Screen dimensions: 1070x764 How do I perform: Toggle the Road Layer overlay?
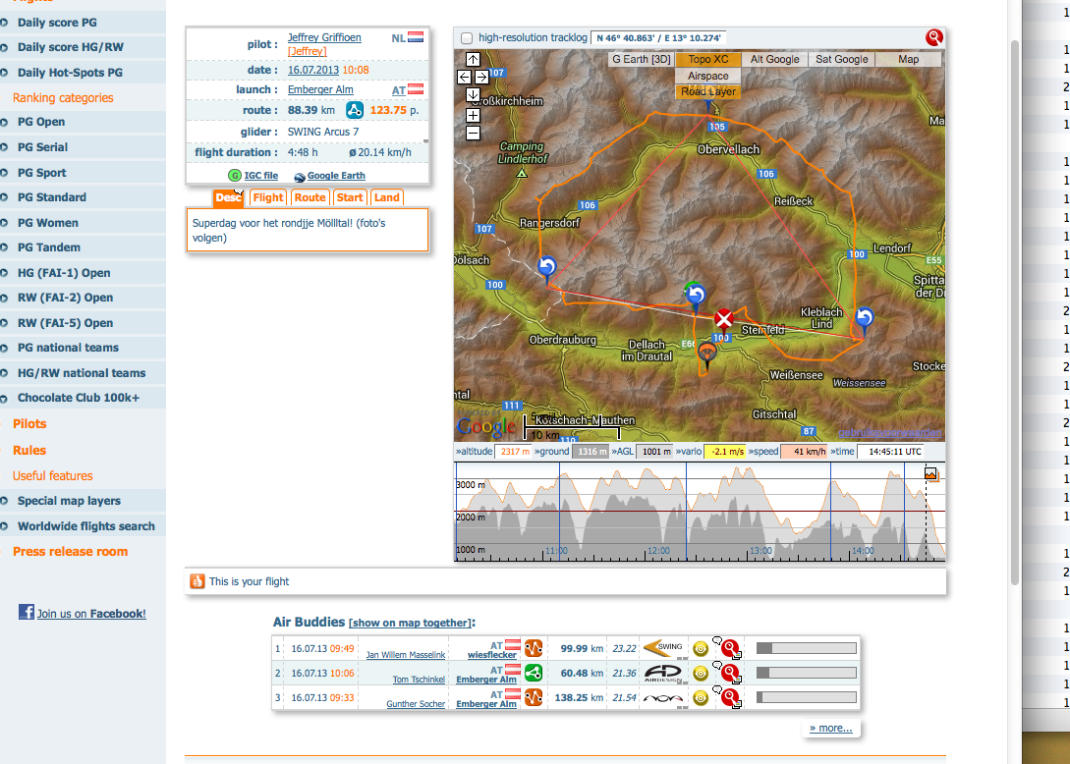(707, 91)
